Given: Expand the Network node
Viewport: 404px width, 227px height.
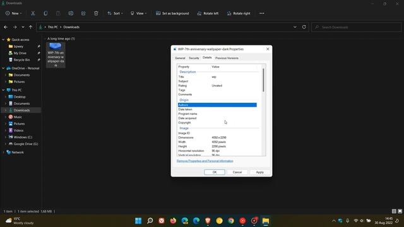Looking at the screenshot, I should click(3, 153).
